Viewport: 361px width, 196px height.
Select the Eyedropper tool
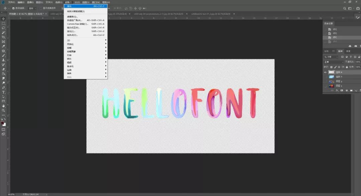[x=4, y=46]
